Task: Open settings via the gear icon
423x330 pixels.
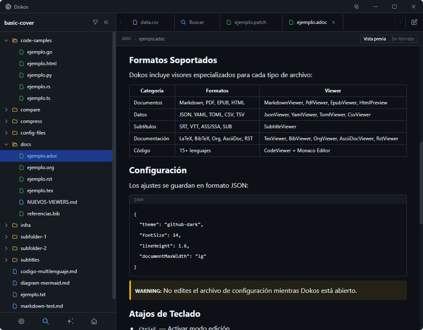Action: (x=21, y=321)
